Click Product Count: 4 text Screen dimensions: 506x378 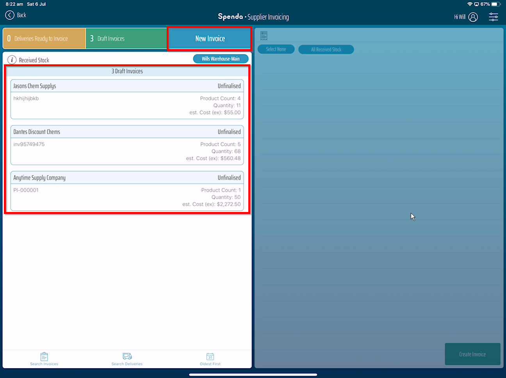[221, 99]
